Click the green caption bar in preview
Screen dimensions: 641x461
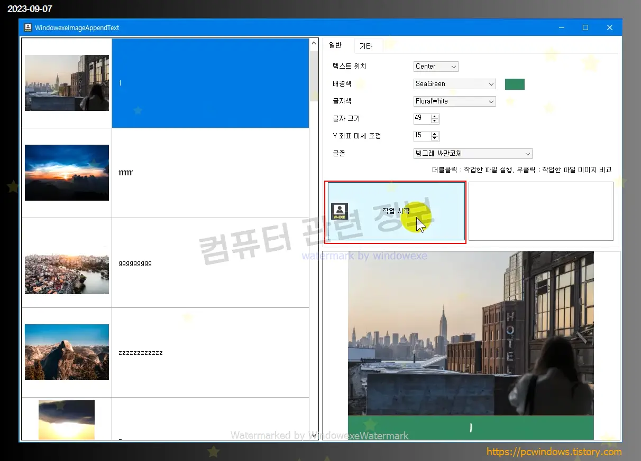(x=471, y=428)
